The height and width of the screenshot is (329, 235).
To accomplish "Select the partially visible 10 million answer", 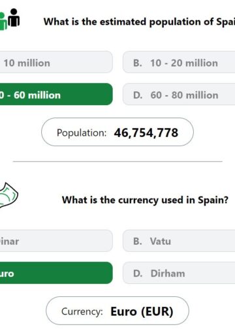I will click(x=56, y=62).
